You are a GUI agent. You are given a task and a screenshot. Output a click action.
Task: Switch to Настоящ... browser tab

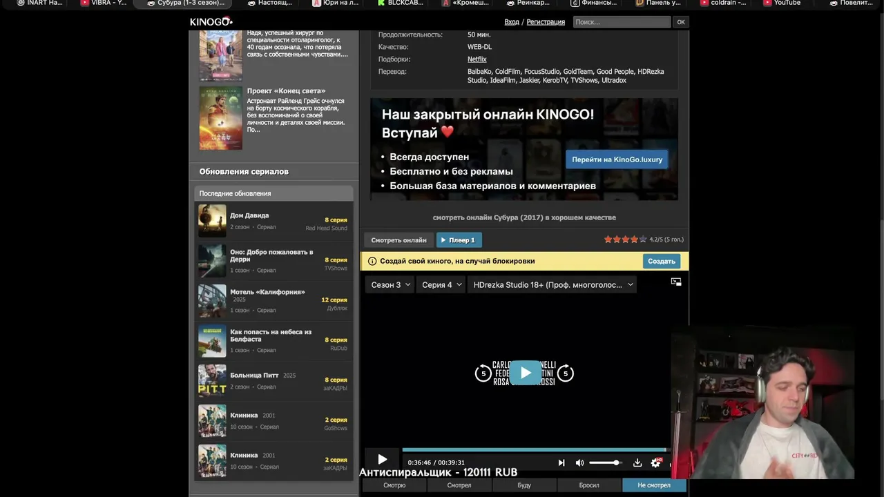click(x=269, y=3)
